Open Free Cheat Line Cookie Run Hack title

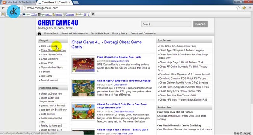click(x=119, y=57)
